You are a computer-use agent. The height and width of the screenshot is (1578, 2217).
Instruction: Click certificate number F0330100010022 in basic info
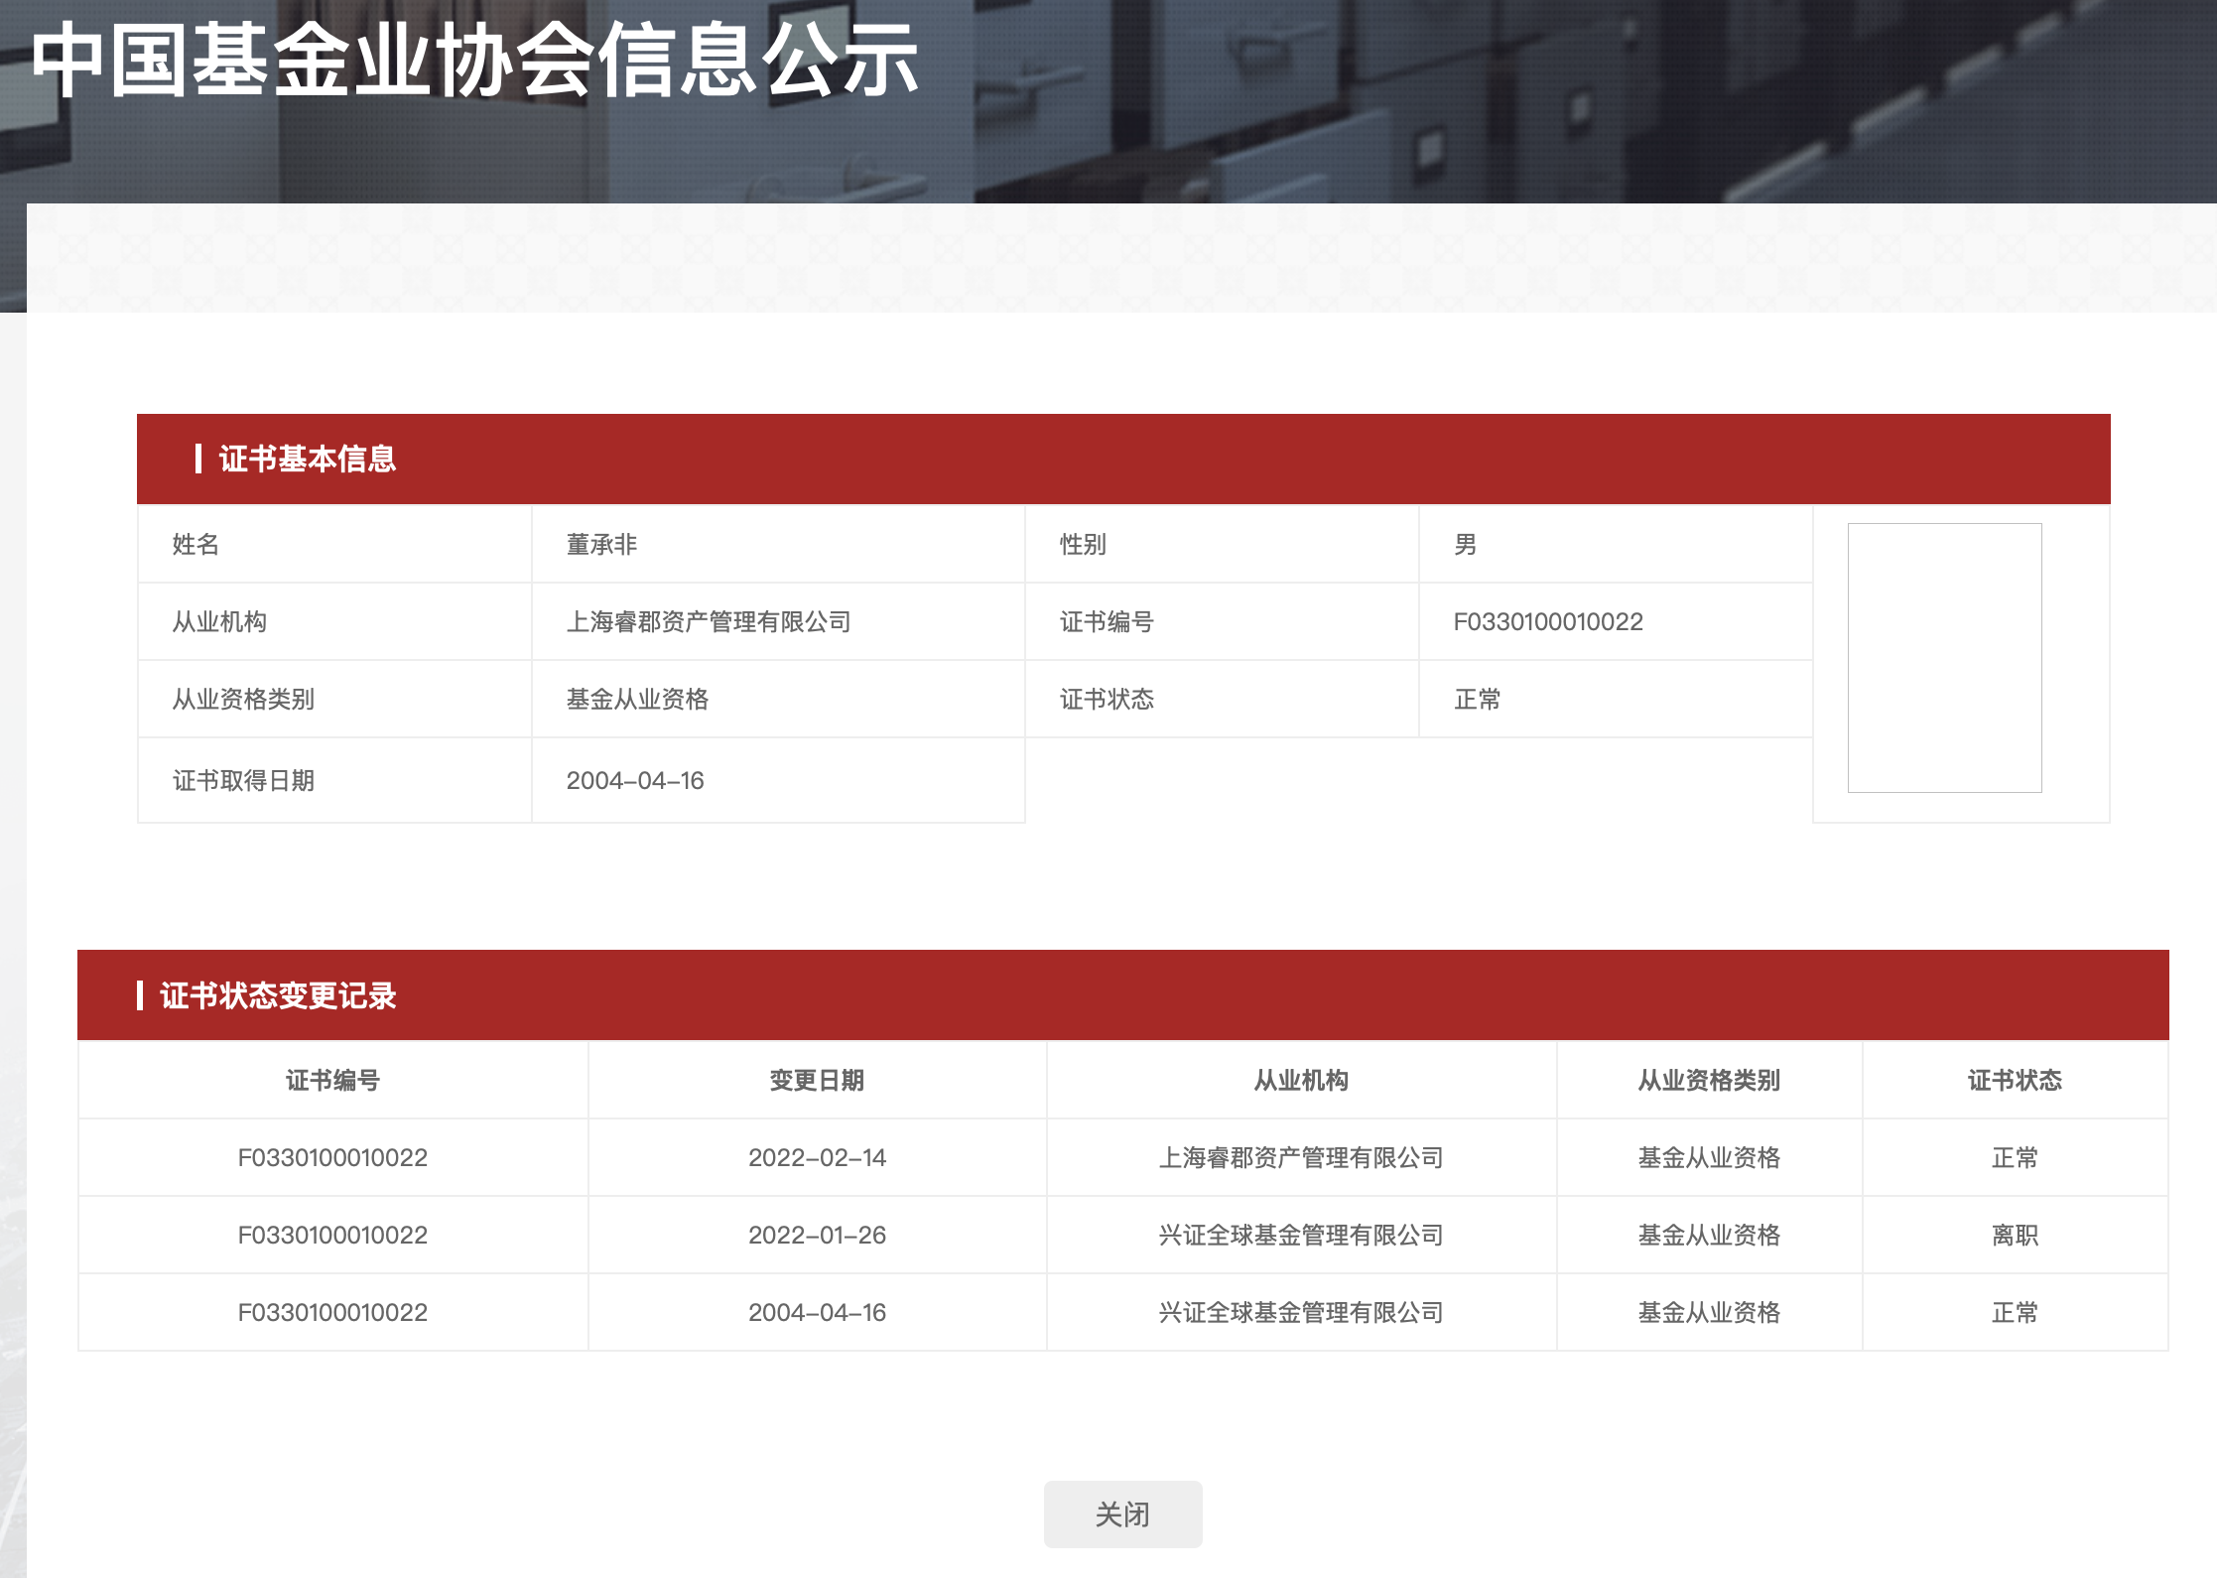pyautogui.click(x=1548, y=621)
